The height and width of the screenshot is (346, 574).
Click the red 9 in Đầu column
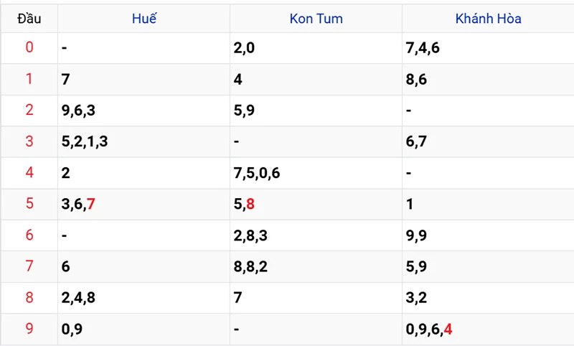[29, 329]
